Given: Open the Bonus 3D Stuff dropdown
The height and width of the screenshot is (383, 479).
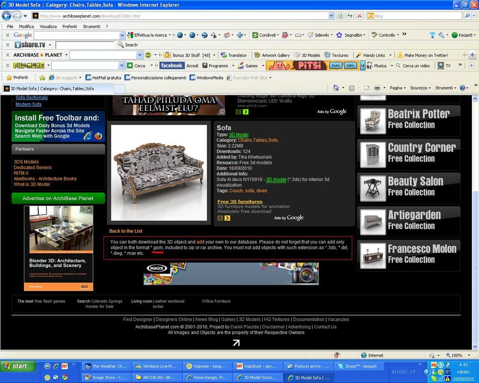Looking at the screenshot, I should coord(214,55).
